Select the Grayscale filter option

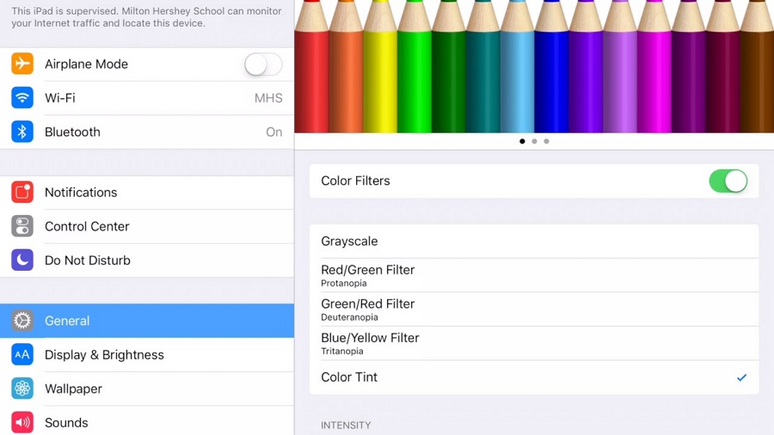tap(533, 242)
